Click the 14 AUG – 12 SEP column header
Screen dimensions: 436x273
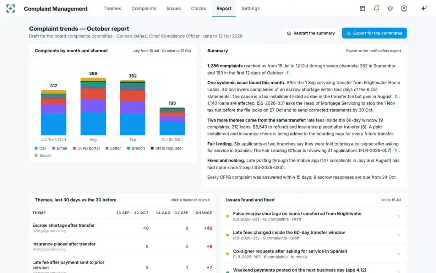[172, 213]
